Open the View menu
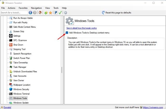 [47, 8]
